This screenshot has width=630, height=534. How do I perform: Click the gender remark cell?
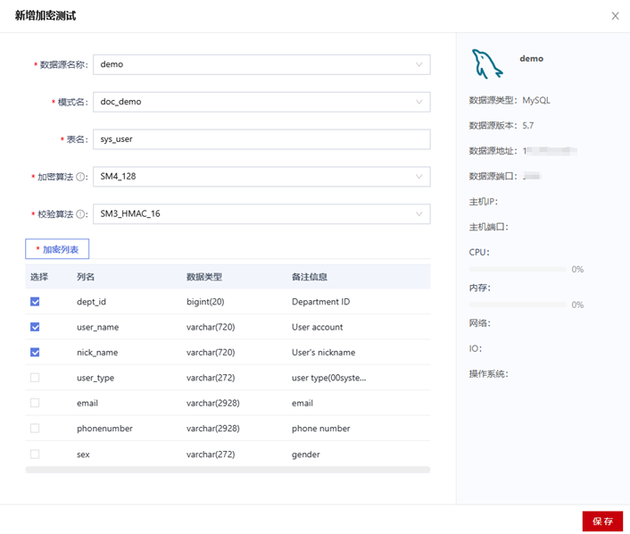306,455
